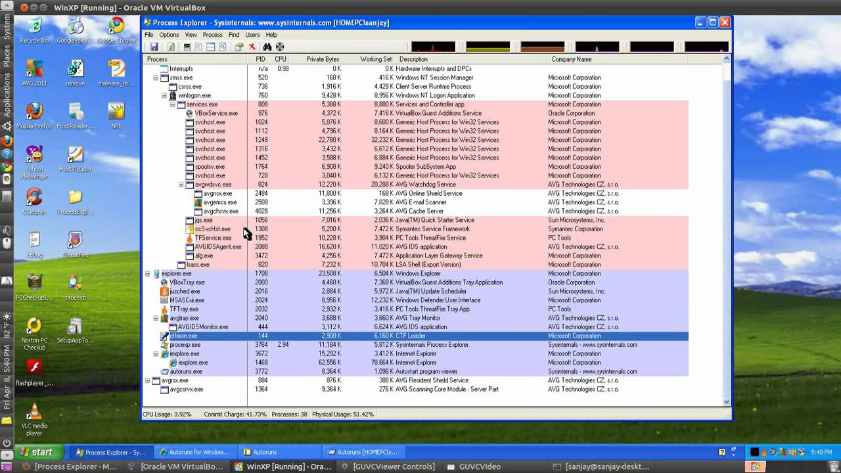Screen dimensions: 841x473
Task: Open the Yahoo Messenger desktop icon
Action: [34, 162]
